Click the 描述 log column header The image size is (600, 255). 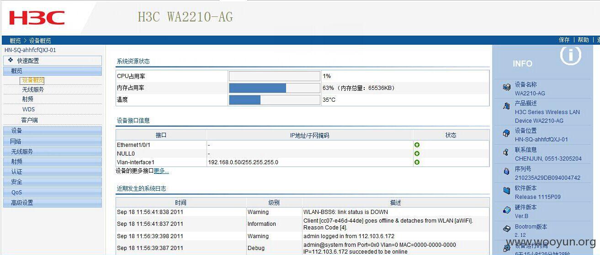coord(396,203)
